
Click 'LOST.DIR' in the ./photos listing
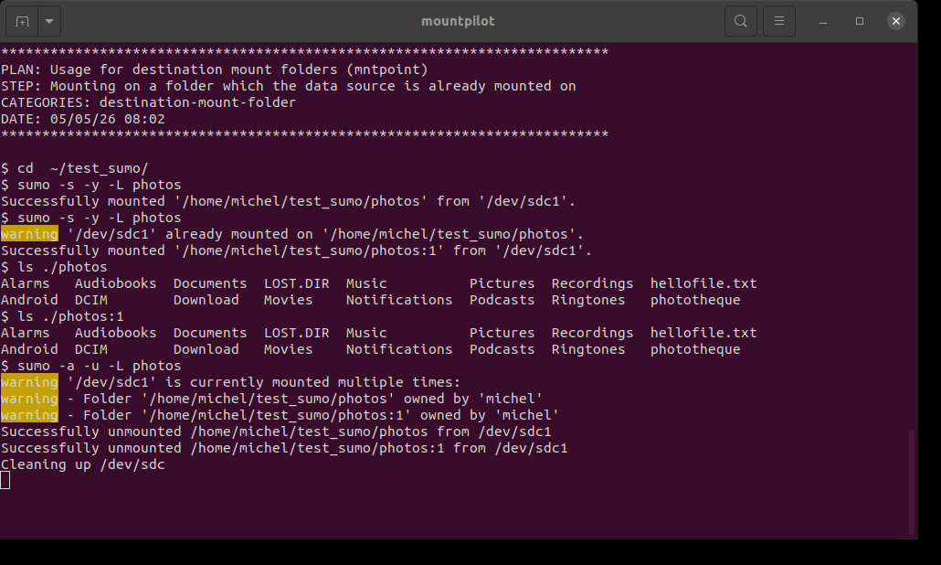pyautogui.click(x=297, y=283)
